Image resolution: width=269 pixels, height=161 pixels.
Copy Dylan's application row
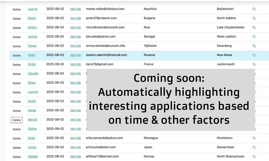point(254,64)
